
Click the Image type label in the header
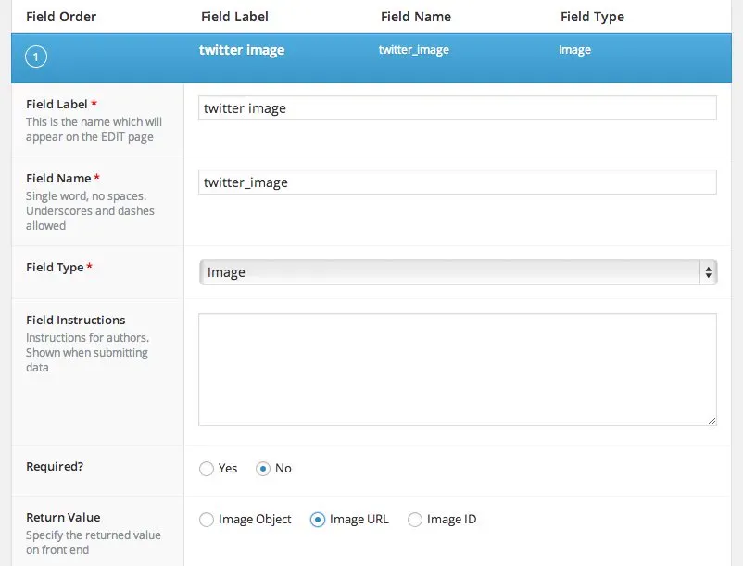574,50
